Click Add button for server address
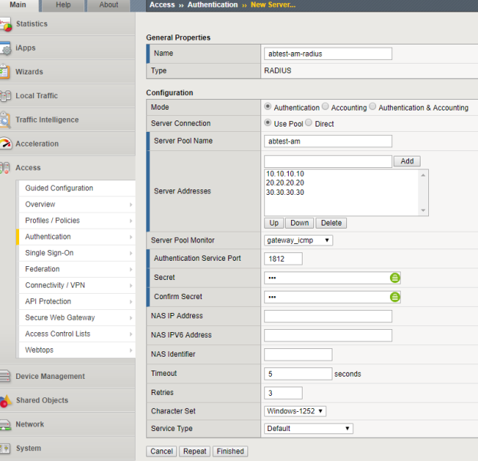 [x=407, y=161]
